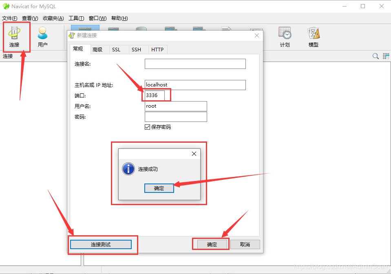Click 确定 at the bottom of 新建连接 dialog

coord(212,244)
